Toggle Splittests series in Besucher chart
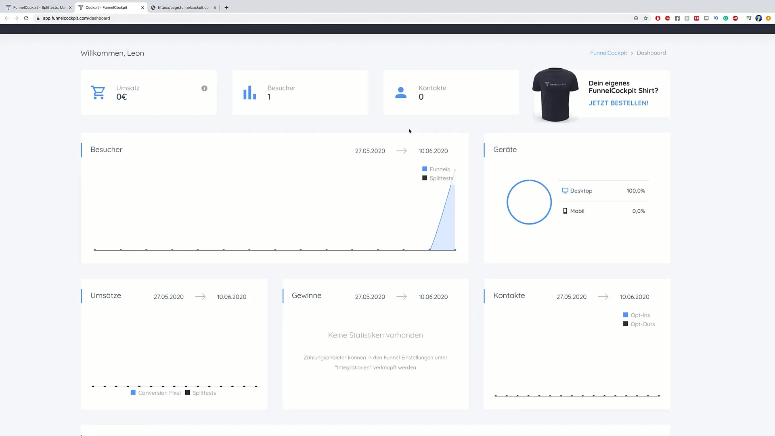This screenshot has height=436, width=775. point(438,178)
